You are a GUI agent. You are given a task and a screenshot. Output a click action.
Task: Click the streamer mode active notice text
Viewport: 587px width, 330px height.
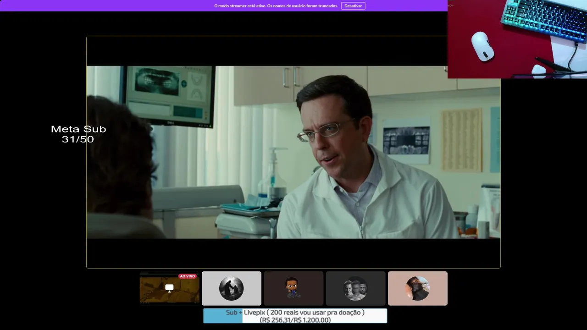276,6
